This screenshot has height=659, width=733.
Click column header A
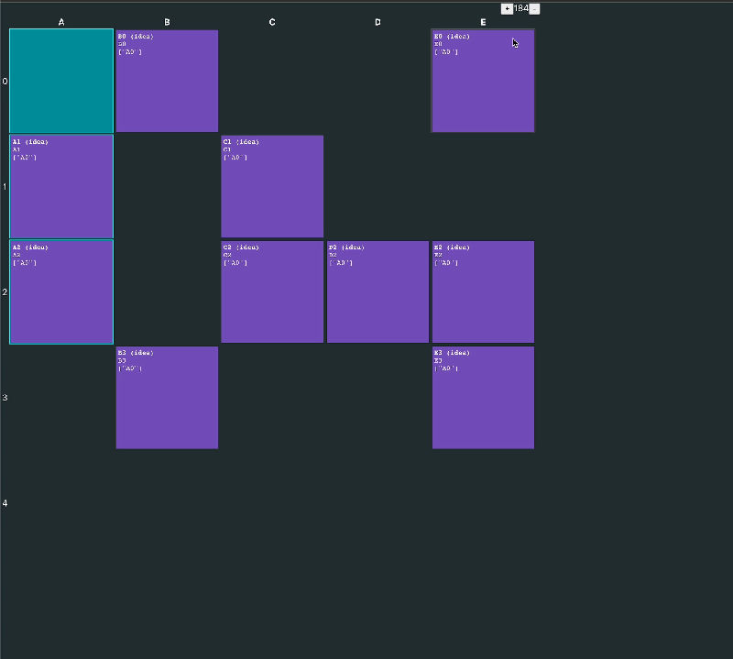click(x=61, y=22)
